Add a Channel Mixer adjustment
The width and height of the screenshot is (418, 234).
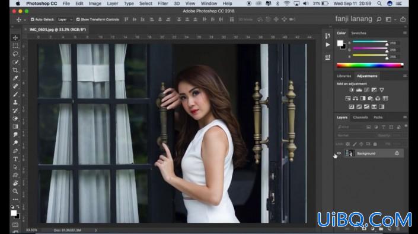(x=378, y=98)
